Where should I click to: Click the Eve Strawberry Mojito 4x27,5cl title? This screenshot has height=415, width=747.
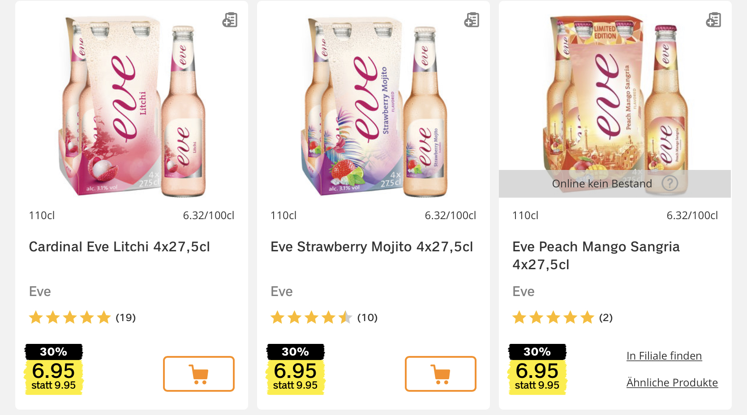(372, 247)
